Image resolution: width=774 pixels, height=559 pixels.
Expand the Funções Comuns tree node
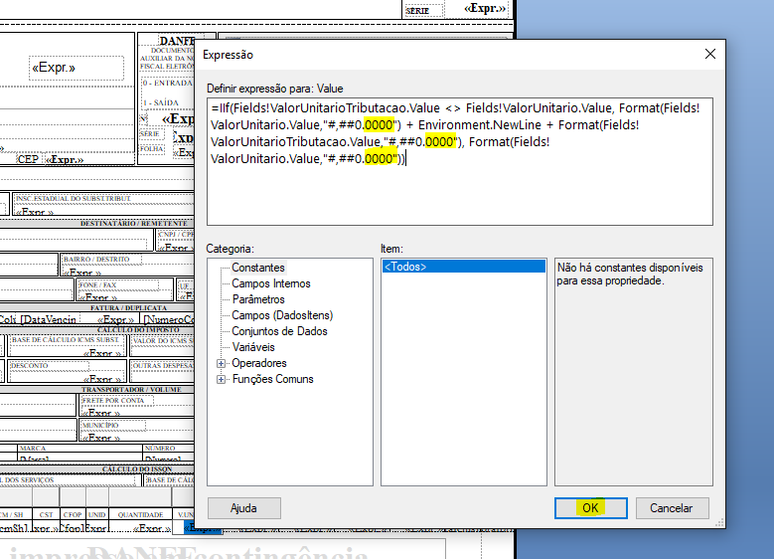[x=221, y=379]
